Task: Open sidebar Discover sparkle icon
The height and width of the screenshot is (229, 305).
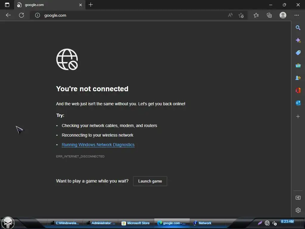Action: (298, 40)
